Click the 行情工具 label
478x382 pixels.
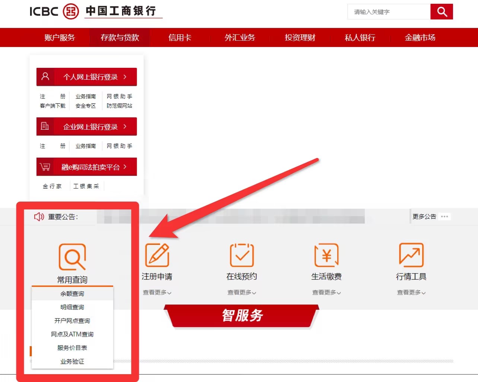point(411,277)
